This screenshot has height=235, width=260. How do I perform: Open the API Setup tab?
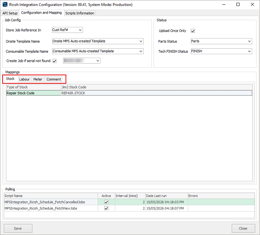10,13
